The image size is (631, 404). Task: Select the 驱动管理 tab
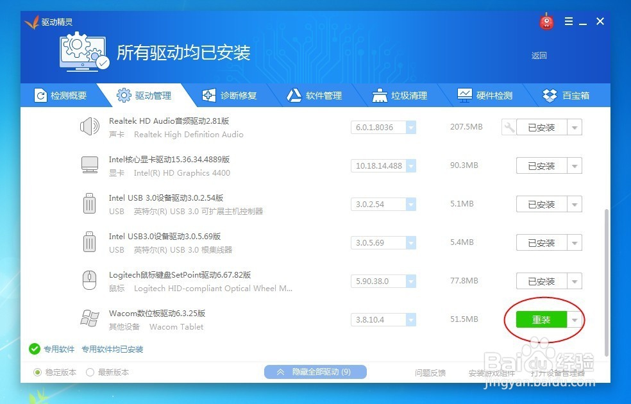(144, 96)
